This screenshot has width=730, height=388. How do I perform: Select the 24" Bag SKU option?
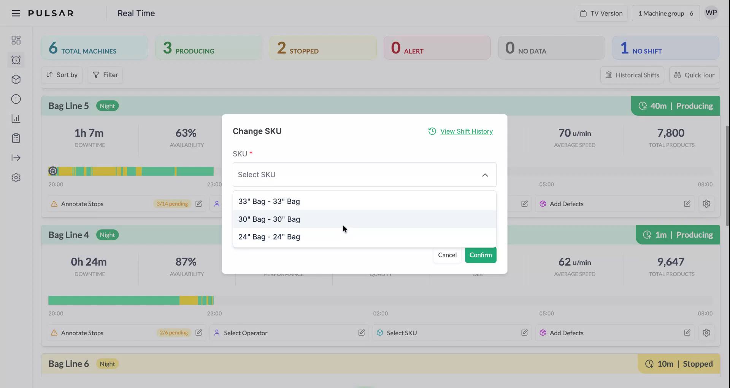(269, 237)
